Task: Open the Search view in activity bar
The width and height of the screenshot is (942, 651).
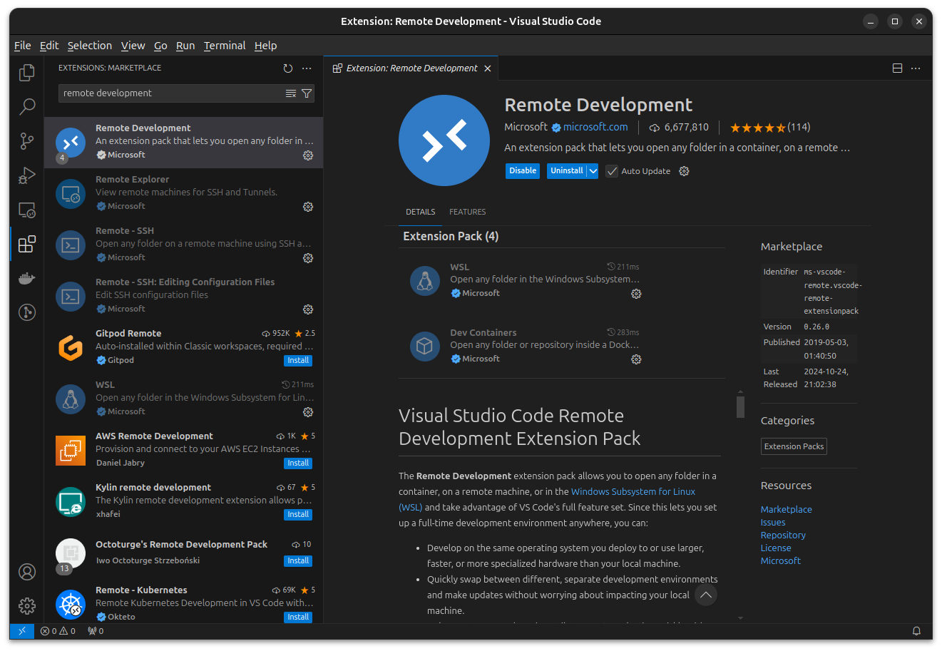Action: 27,107
